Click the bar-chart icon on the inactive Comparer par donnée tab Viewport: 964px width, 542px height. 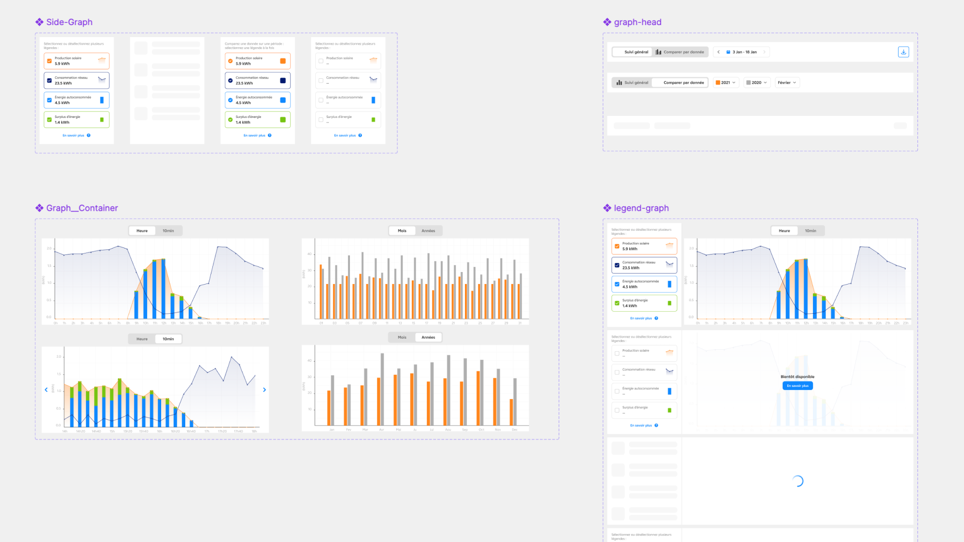[658, 52]
